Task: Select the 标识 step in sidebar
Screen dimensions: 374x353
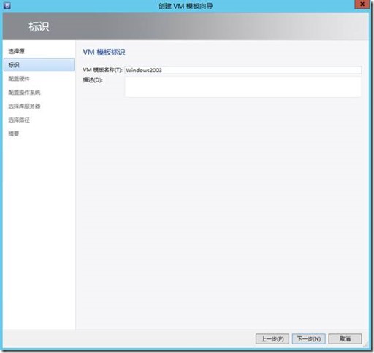Action: tap(39, 65)
